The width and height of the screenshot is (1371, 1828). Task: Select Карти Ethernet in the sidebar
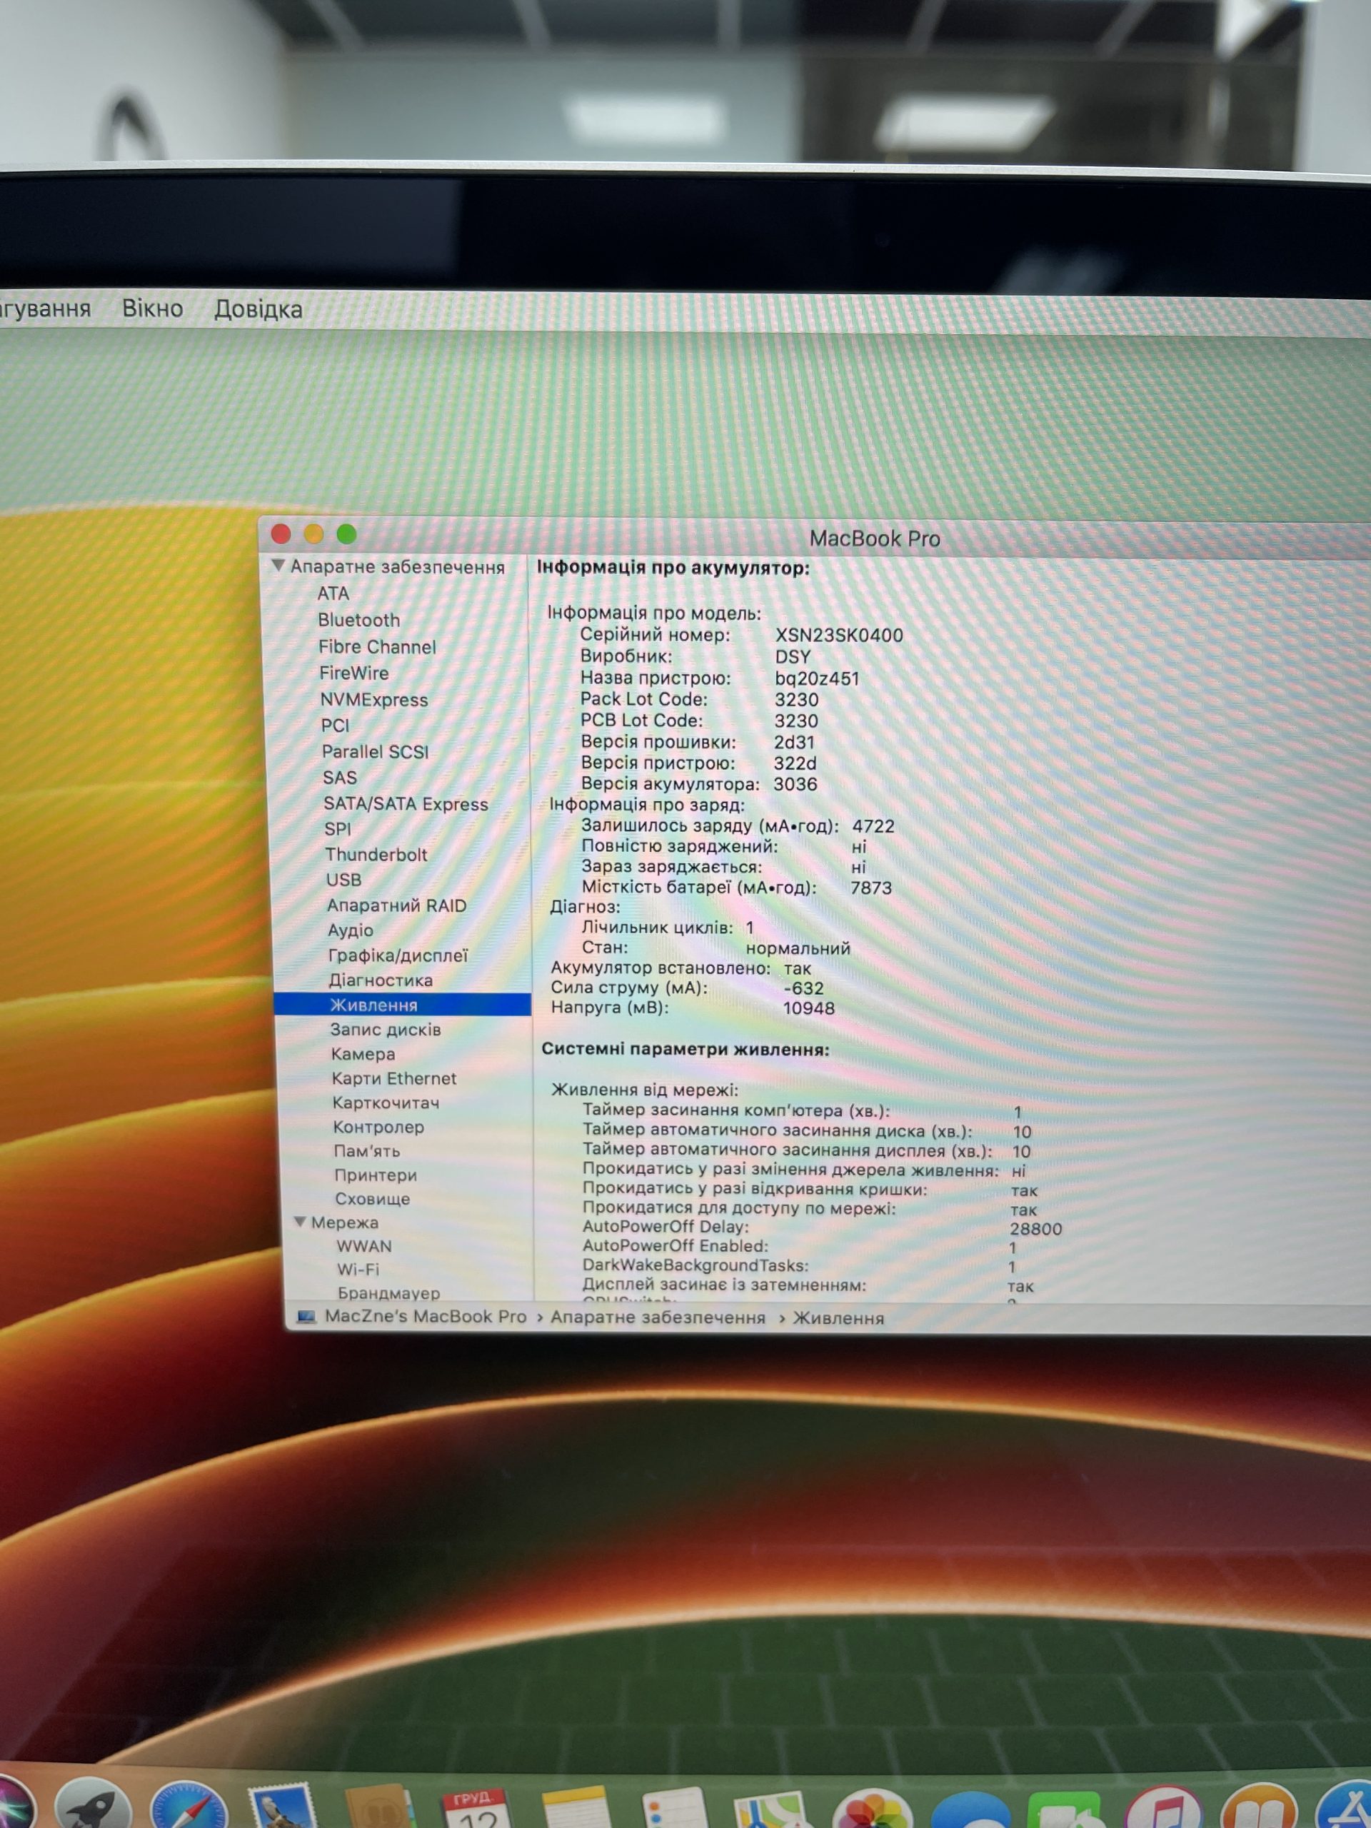(x=394, y=1078)
